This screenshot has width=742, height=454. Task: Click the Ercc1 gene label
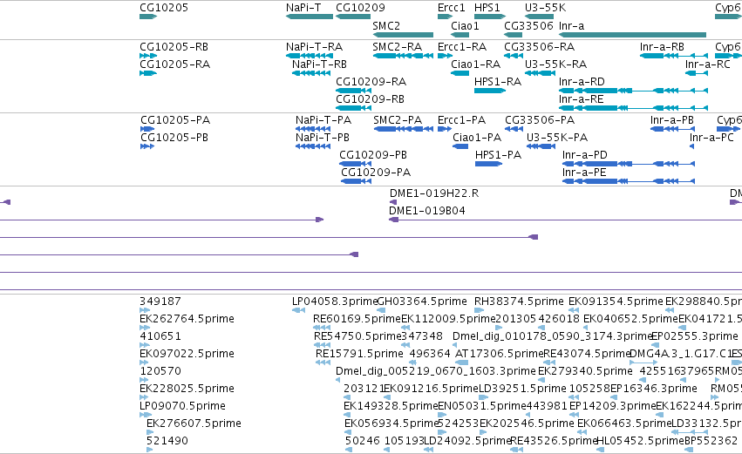coord(452,8)
